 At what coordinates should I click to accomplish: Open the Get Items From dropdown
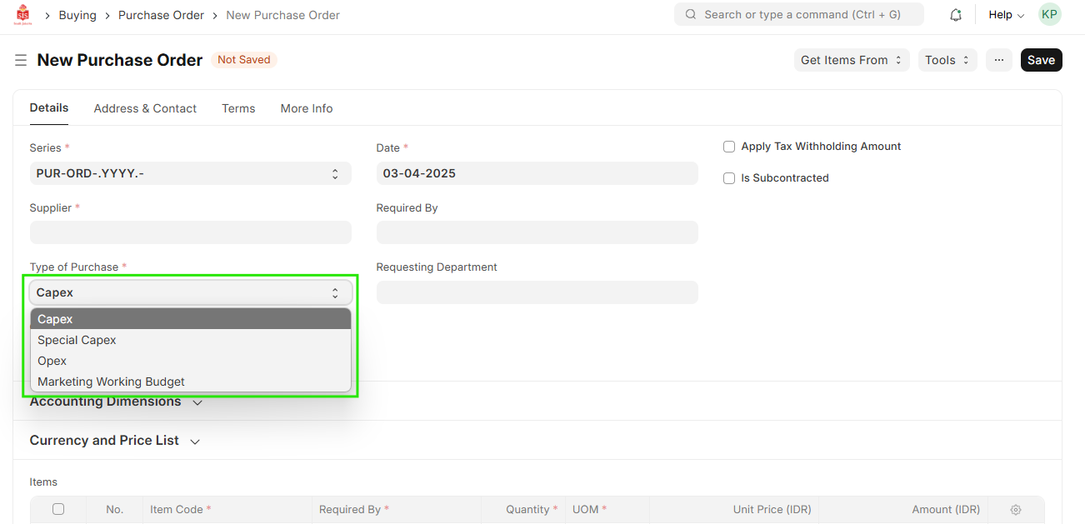point(851,60)
